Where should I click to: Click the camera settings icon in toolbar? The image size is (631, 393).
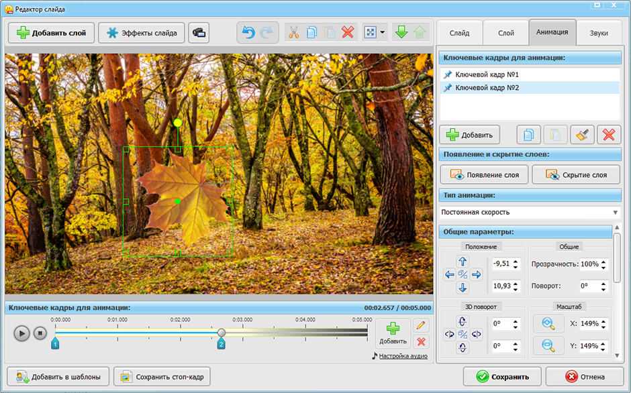pos(199,32)
